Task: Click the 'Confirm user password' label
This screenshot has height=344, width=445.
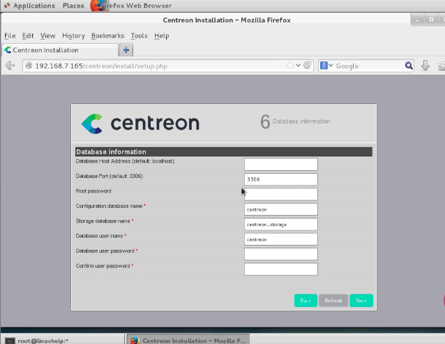Action: [x=103, y=266]
